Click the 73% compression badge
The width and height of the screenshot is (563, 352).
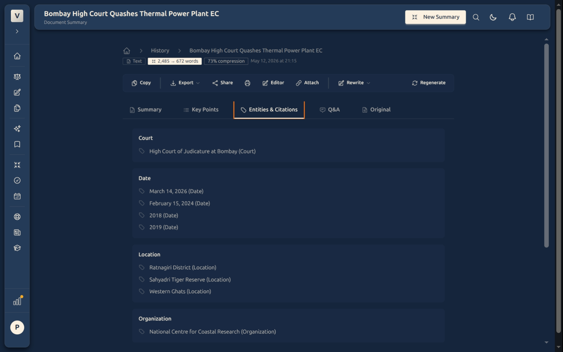(226, 61)
